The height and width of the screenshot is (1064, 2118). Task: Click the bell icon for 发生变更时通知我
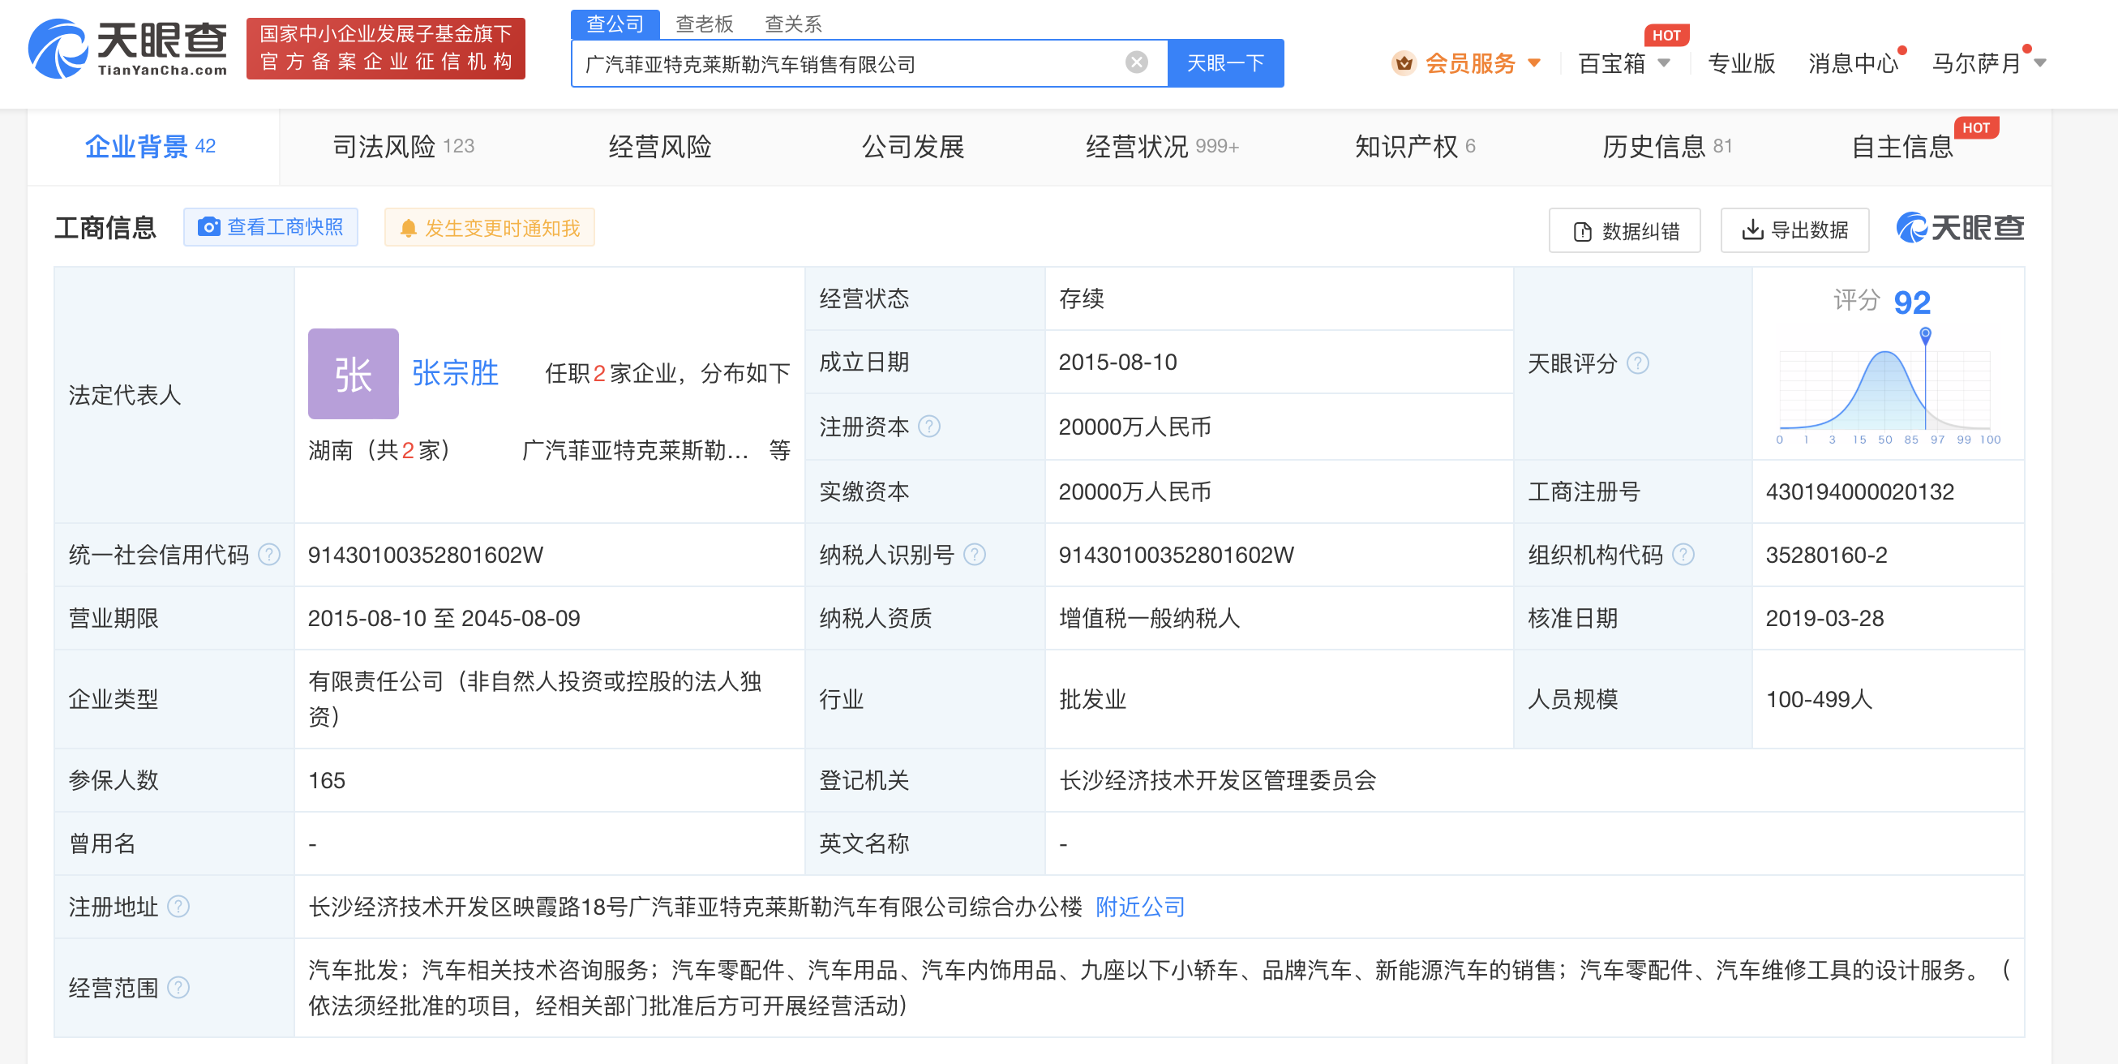(409, 227)
